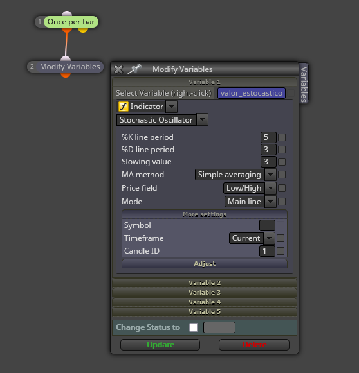Click the orange output dot under Modify Variables block
The width and height of the screenshot is (359, 373).
click(66, 74)
